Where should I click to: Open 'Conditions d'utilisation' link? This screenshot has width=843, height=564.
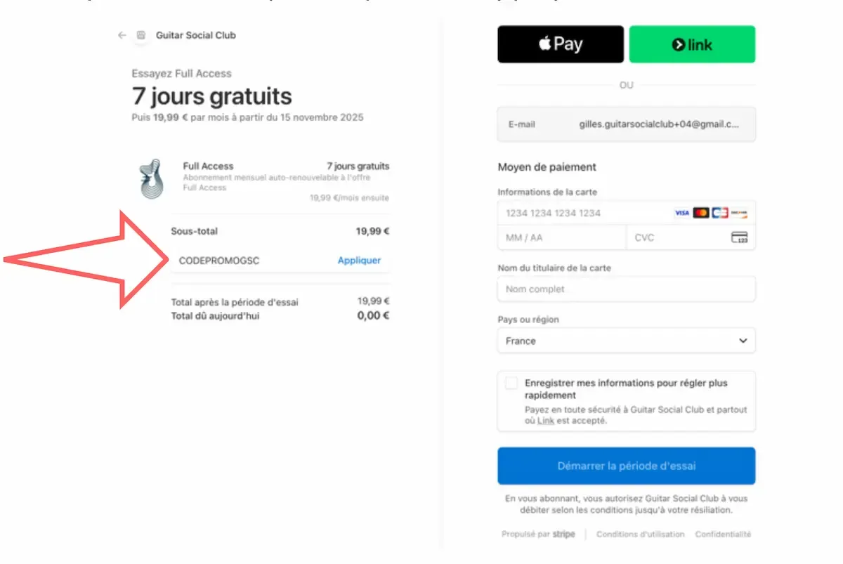pyautogui.click(x=640, y=534)
